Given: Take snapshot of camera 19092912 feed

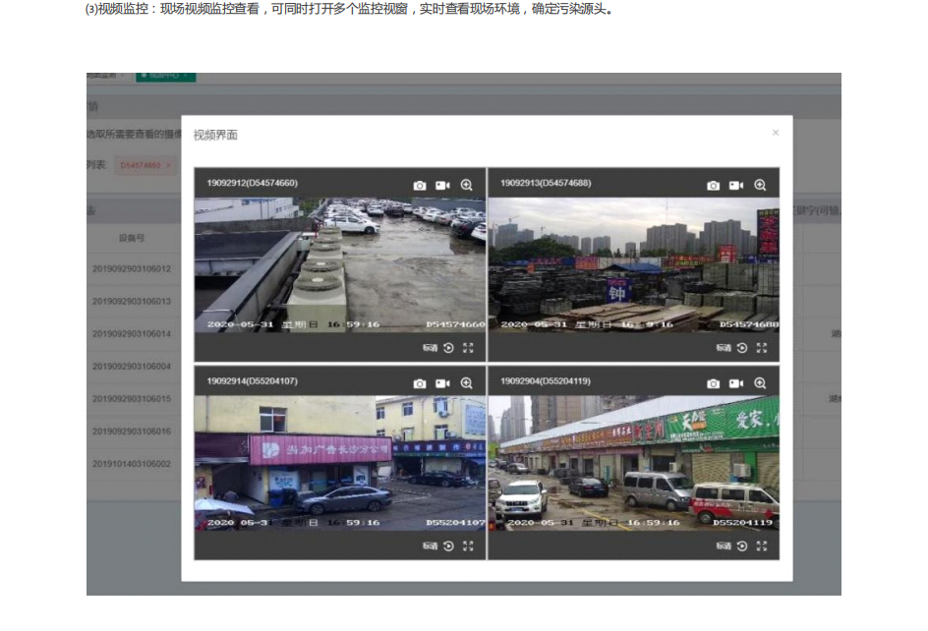Looking at the screenshot, I should 420,185.
